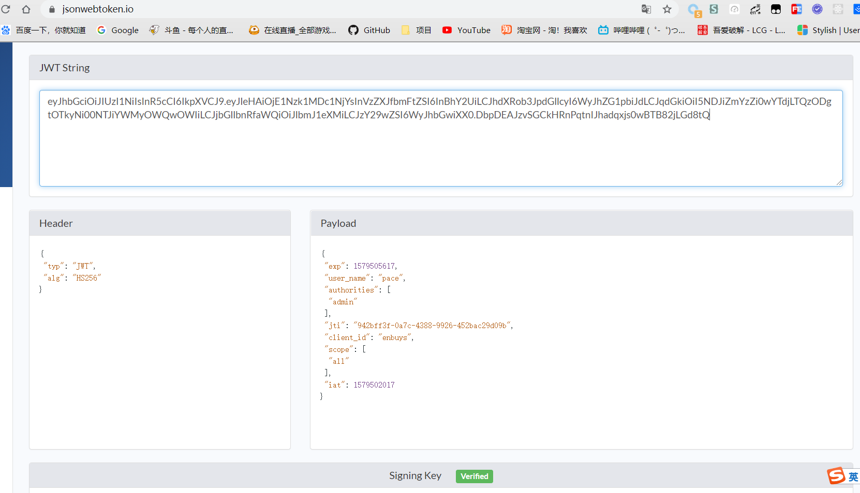860x493 pixels.
Task: Click the Header panel title
Action: (56, 223)
